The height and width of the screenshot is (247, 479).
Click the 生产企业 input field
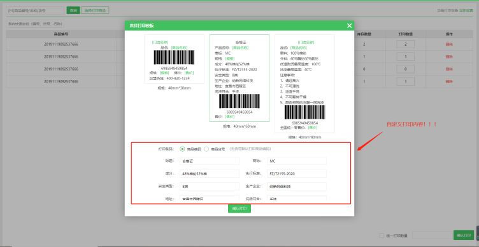click(x=297, y=186)
